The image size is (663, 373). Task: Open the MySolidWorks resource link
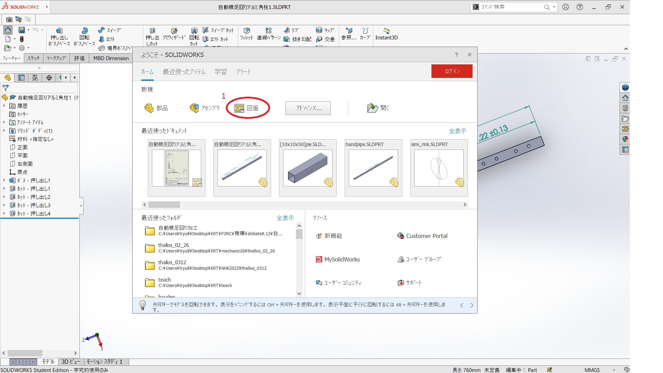(338, 259)
